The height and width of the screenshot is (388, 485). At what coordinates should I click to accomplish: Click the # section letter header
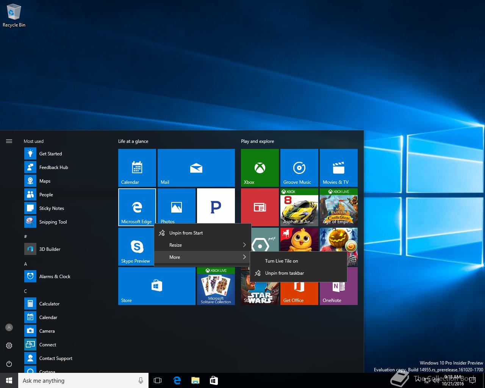coord(25,236)
